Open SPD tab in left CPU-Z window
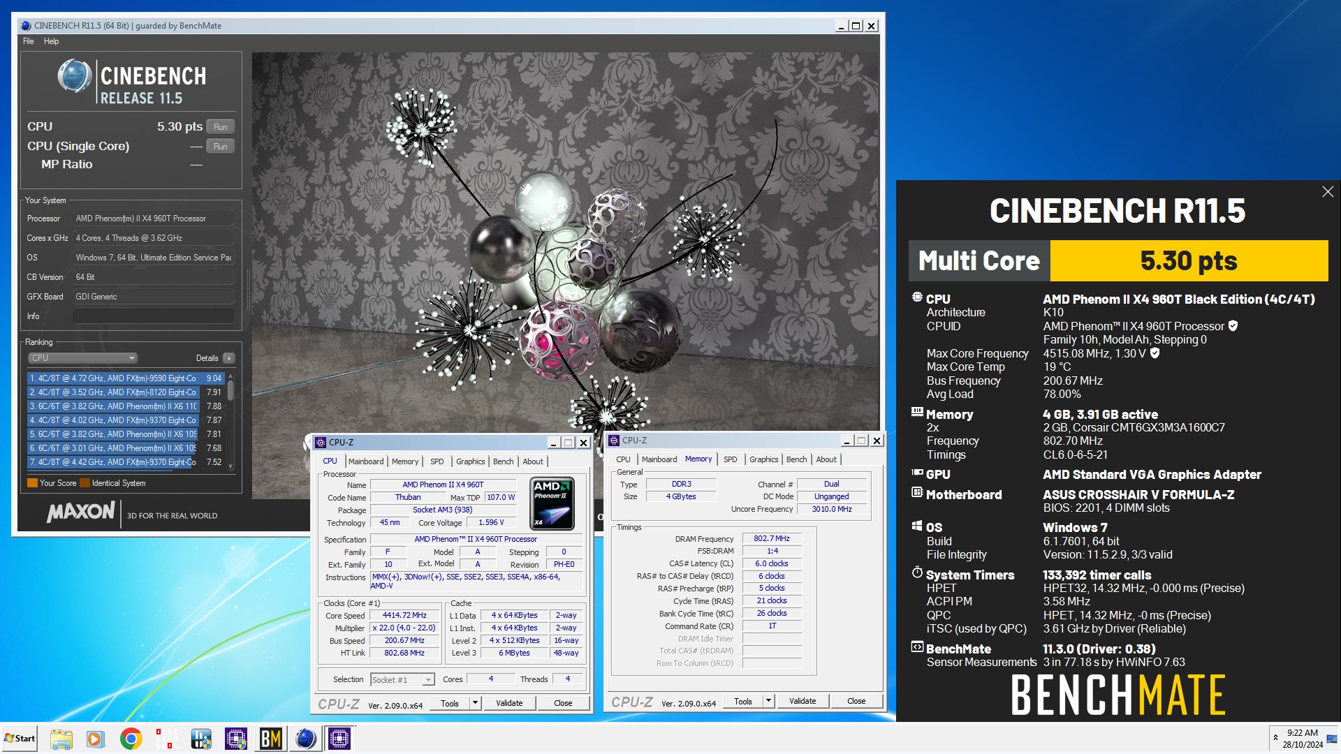1341x754 pixels. 437,461
